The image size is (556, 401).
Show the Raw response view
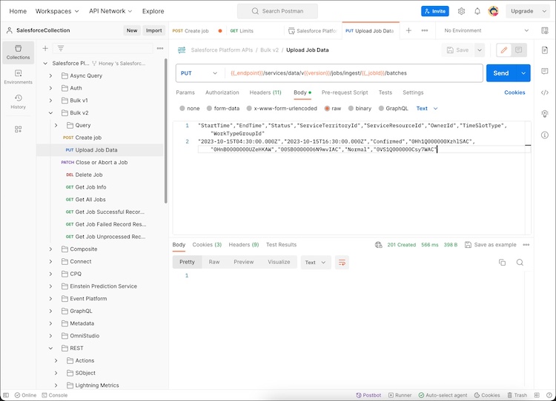(214, 262)
